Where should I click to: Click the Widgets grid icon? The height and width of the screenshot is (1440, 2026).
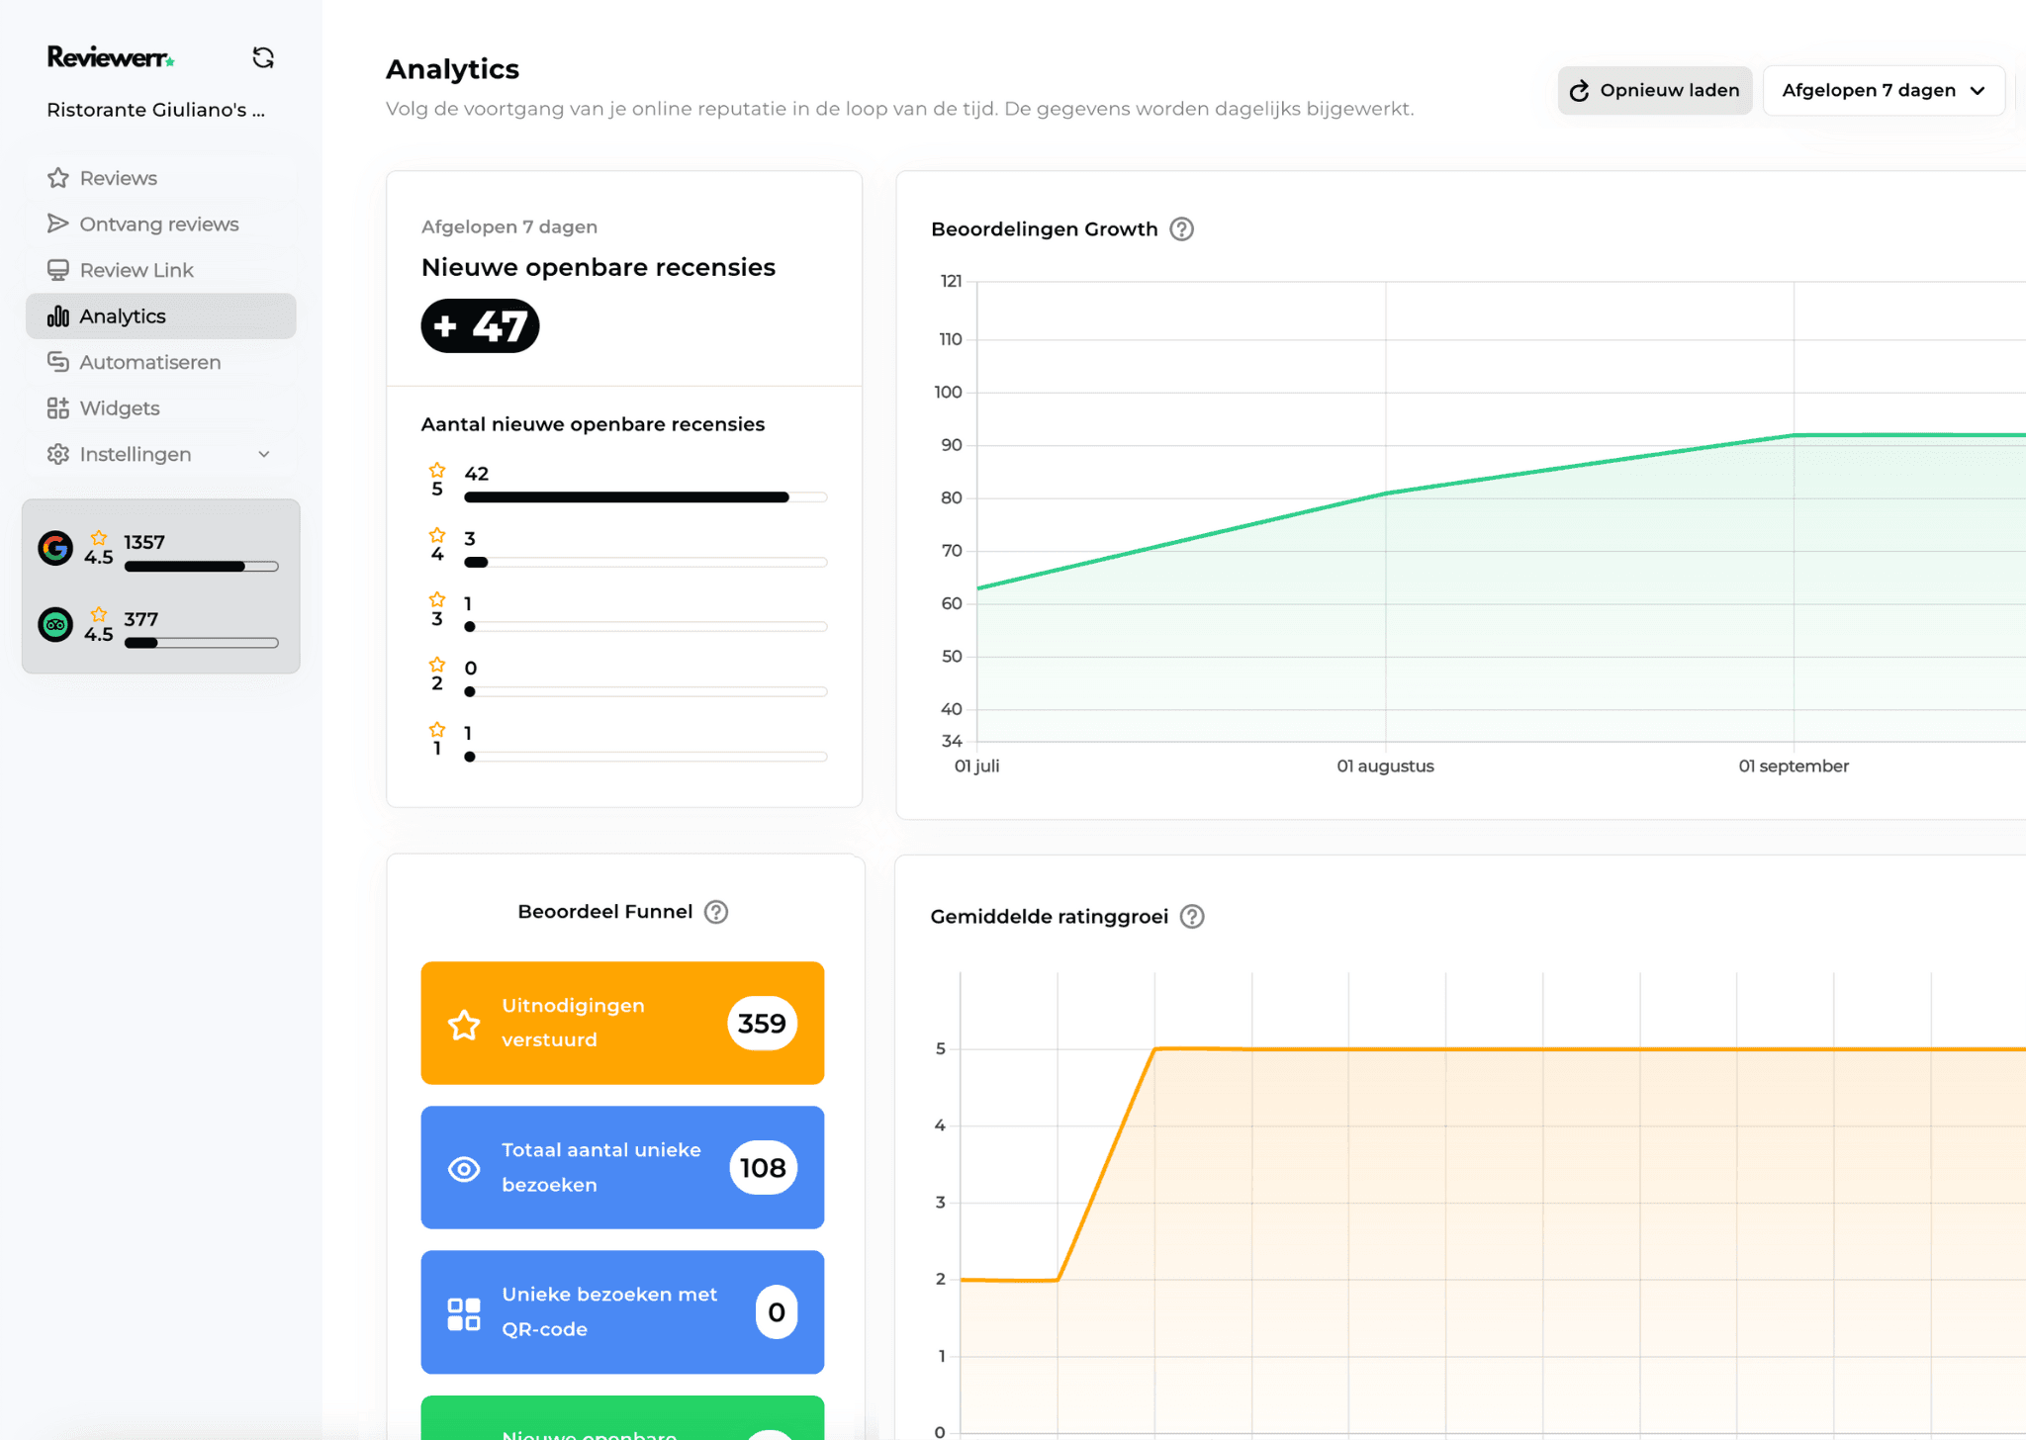(59, 407)
